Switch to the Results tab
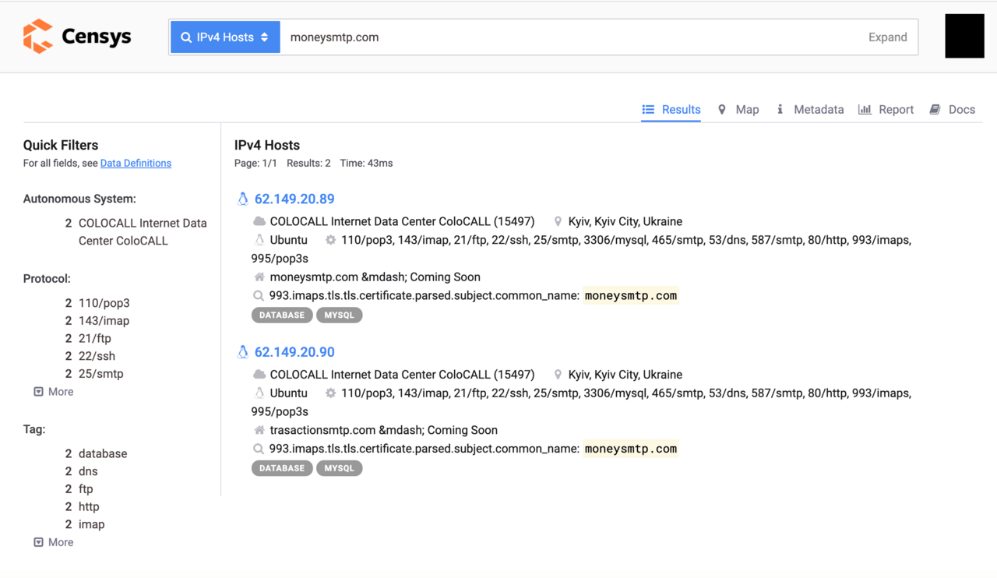 [671, 110]
